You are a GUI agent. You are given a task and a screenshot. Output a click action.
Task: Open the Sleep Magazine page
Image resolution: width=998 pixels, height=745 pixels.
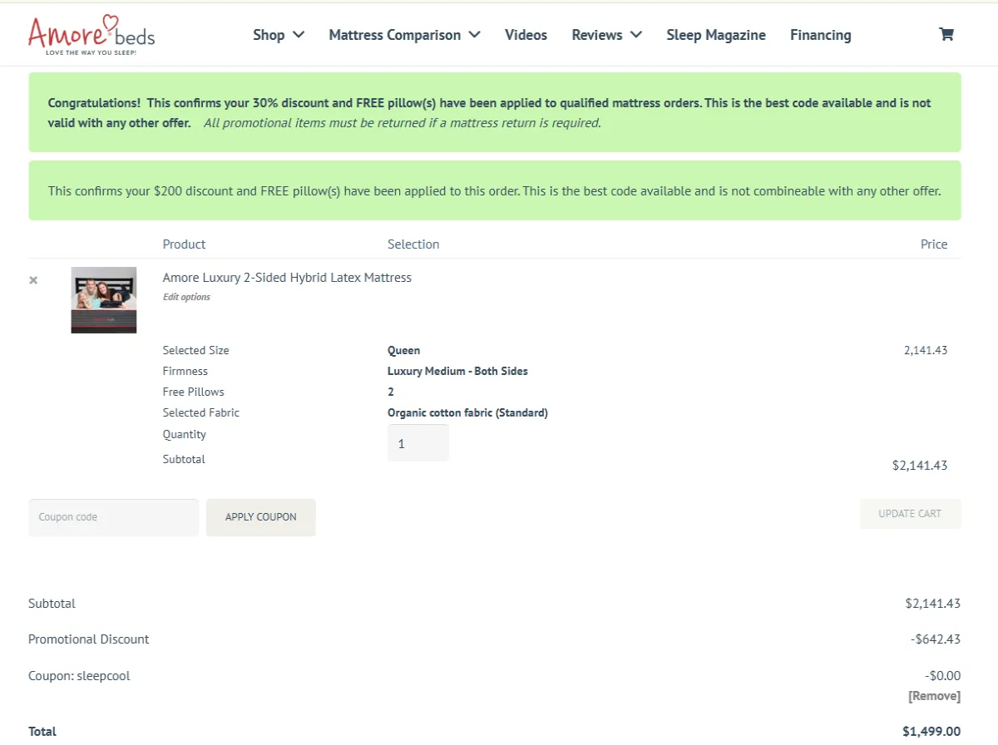[x=716, y=35]
